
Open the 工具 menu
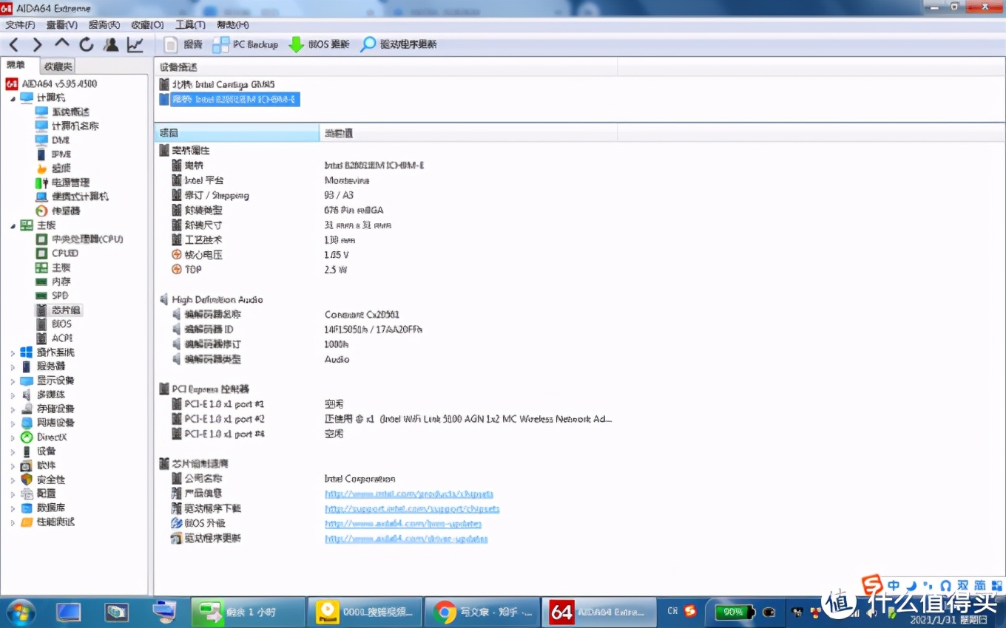point(189,24)
